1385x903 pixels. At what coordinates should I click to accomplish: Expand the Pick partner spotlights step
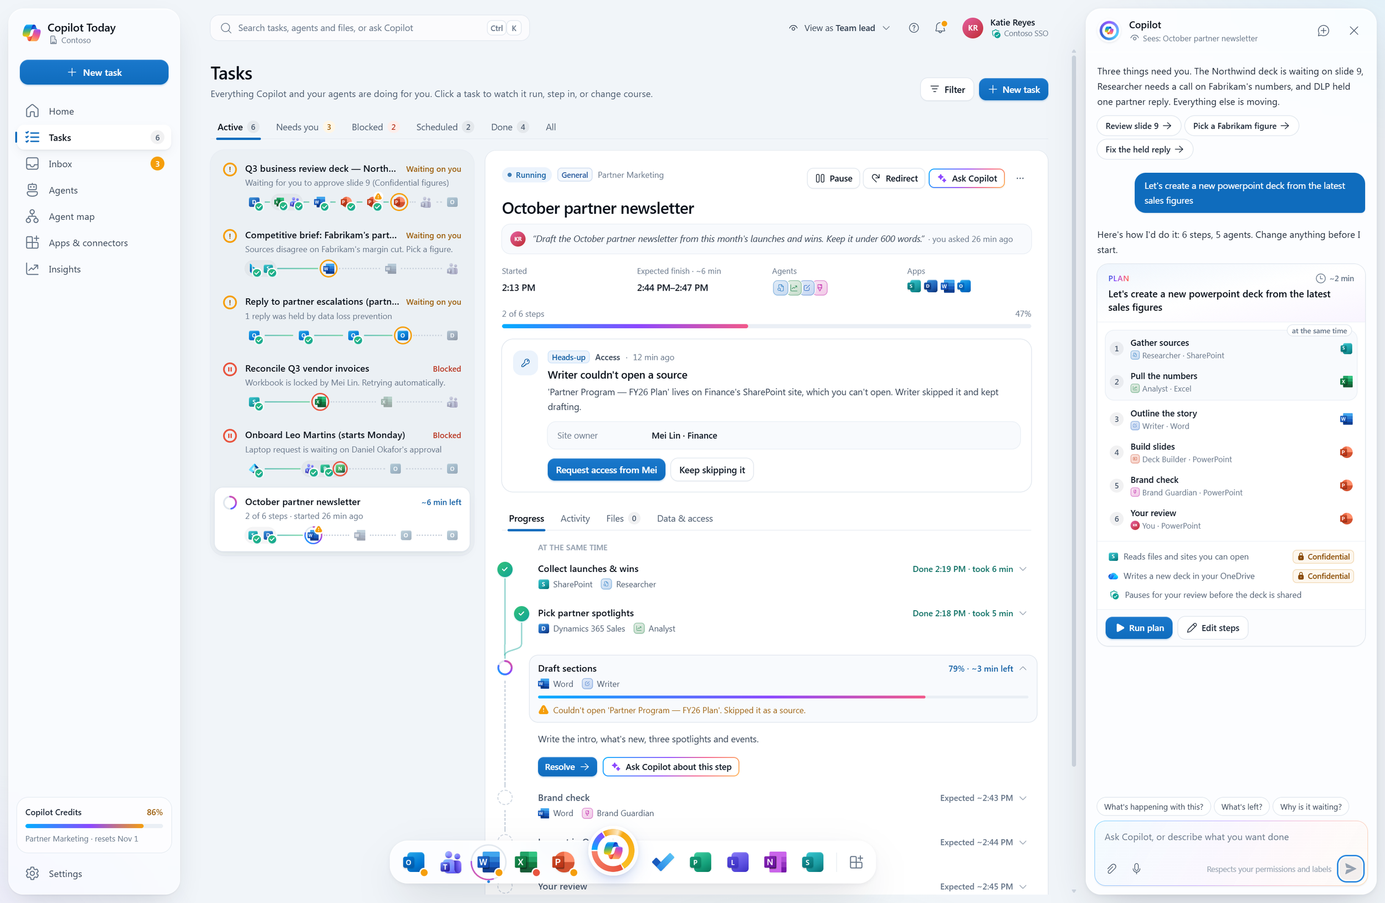(1023, 613)
